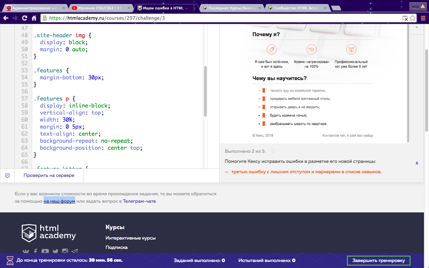This screenshot has width=429, height=268.
Task: Click the browser back arrow
Action: tap(6, 18)
